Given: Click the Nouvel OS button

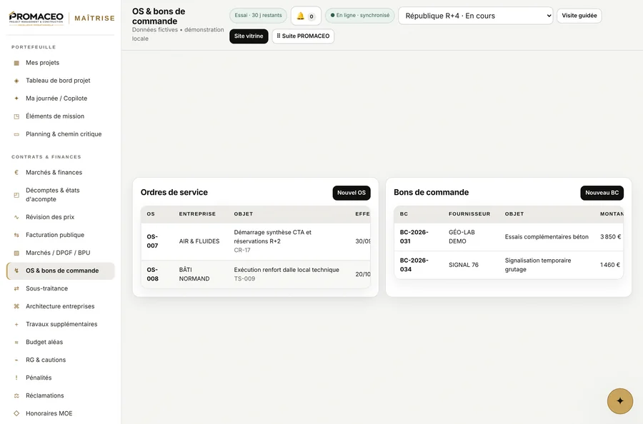Looking at the screenshot, I should click(352, 193).
